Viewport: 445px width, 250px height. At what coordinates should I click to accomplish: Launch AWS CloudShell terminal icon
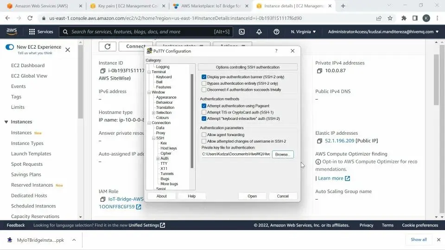242,32
